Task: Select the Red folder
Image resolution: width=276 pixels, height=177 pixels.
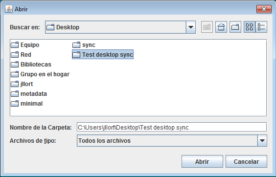Action: (x=21, y=55)
